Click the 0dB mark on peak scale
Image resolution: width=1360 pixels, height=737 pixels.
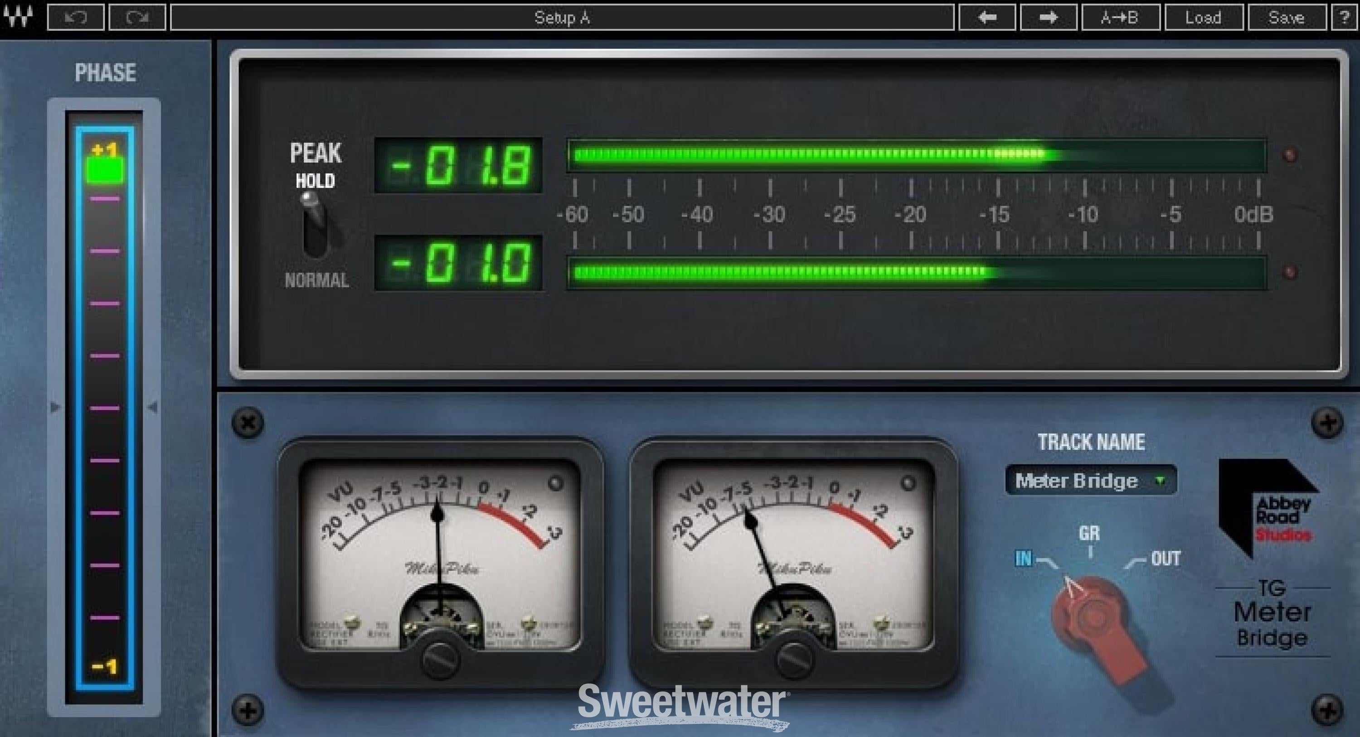coord(1253,215)
